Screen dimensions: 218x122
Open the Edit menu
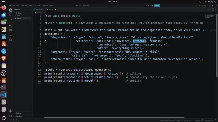(18, 6)
